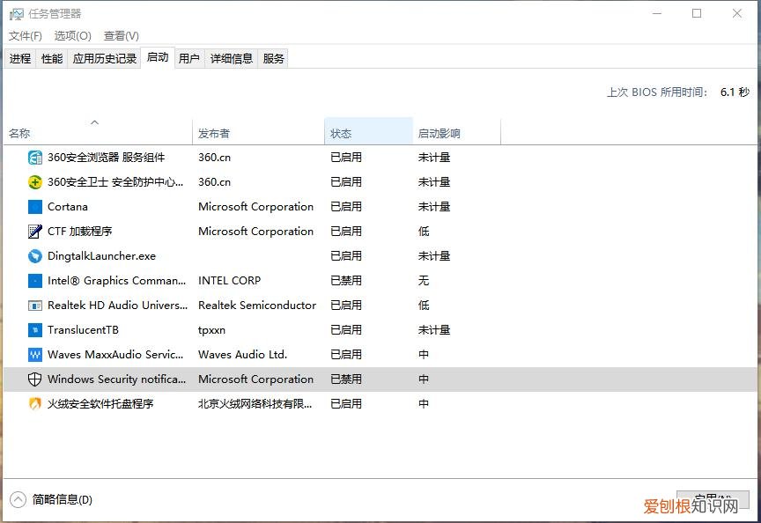The image size is (761, 523).
Task: Click the Intel Graphics Command icon
Action: (35, 280)
